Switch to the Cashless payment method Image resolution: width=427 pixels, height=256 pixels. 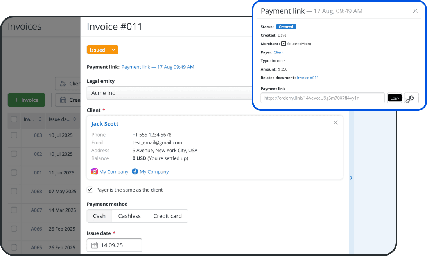click(x=129, y=216)
